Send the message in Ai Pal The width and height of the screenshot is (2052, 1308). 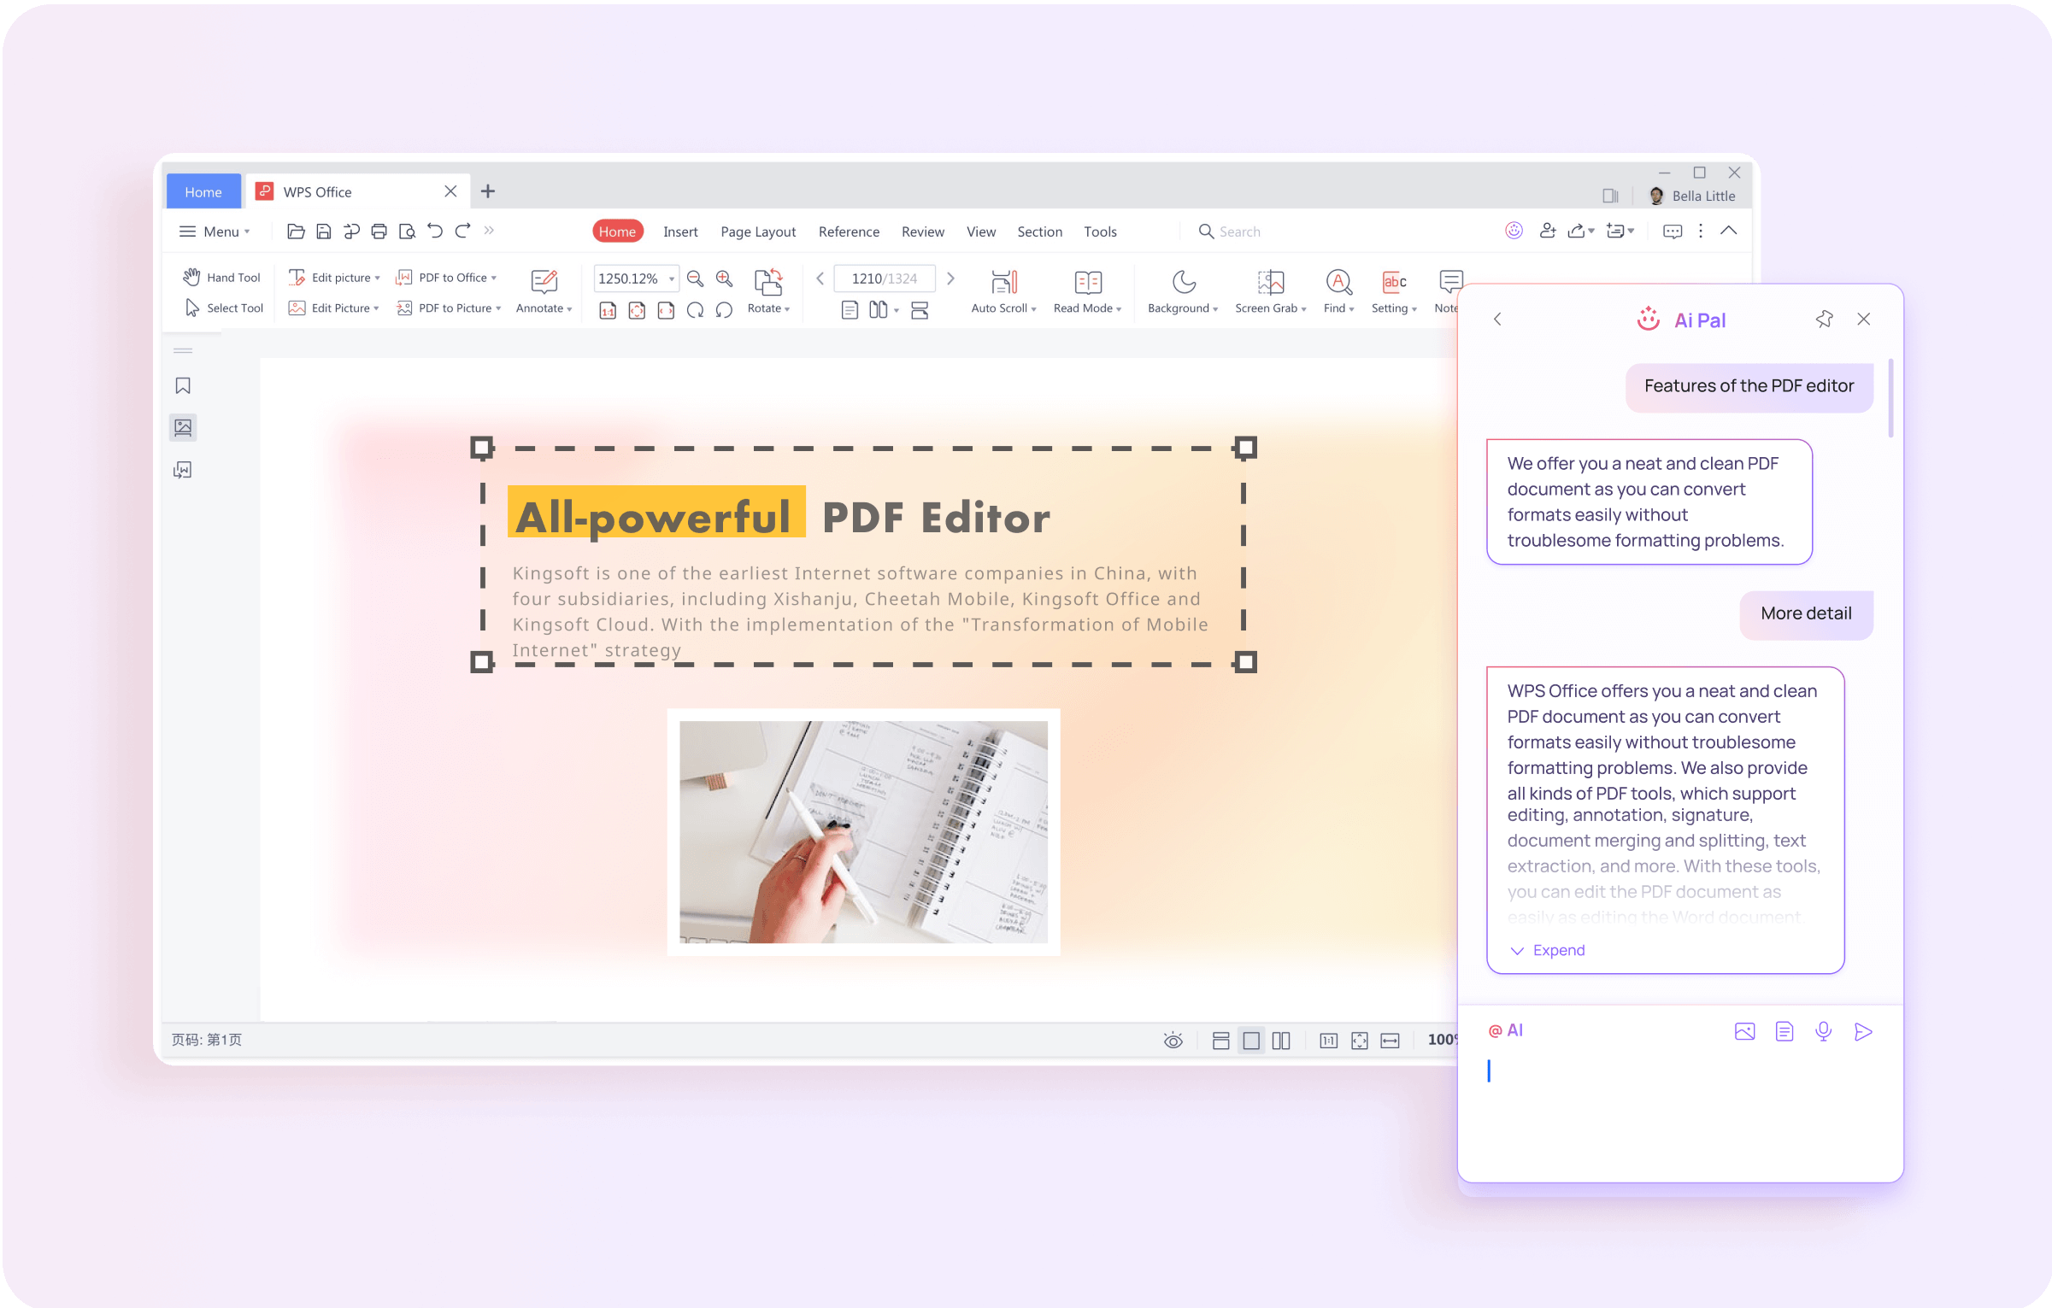coord(1863,1031)
